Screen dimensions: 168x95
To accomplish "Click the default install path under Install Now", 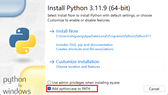I will point(103,36).
